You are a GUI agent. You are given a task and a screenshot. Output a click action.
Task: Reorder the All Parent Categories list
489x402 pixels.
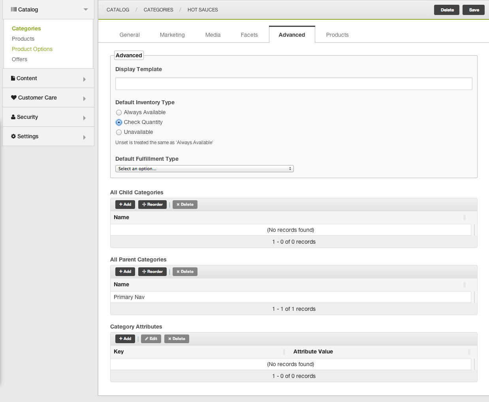point(152,272)
